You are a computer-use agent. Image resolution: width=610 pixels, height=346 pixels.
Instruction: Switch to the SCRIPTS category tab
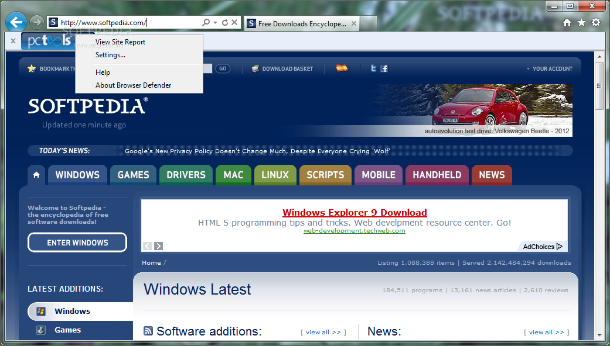(x=325, y=175)
